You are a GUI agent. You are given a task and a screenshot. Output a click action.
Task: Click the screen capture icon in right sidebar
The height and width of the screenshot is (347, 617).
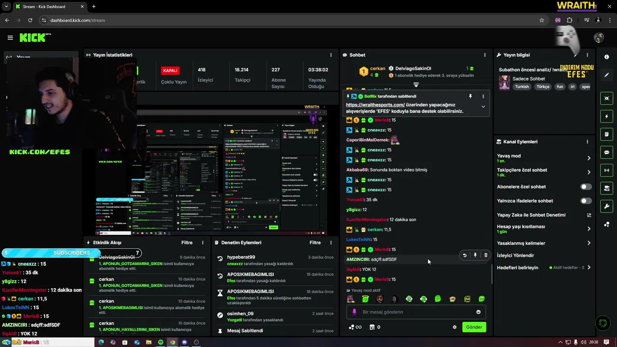pyautogui.click(x=606, y=98)
